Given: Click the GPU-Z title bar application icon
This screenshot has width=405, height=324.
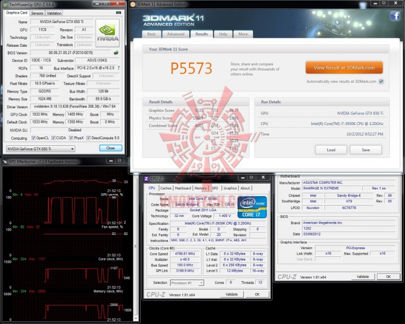Looking at the screenshot, I should 6,5.
